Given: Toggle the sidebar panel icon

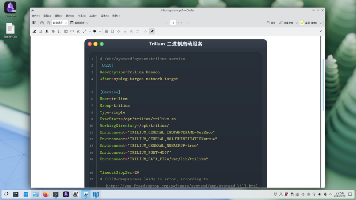Looking at the screenshot, I should pyautogui.click(x=34, y=23).
